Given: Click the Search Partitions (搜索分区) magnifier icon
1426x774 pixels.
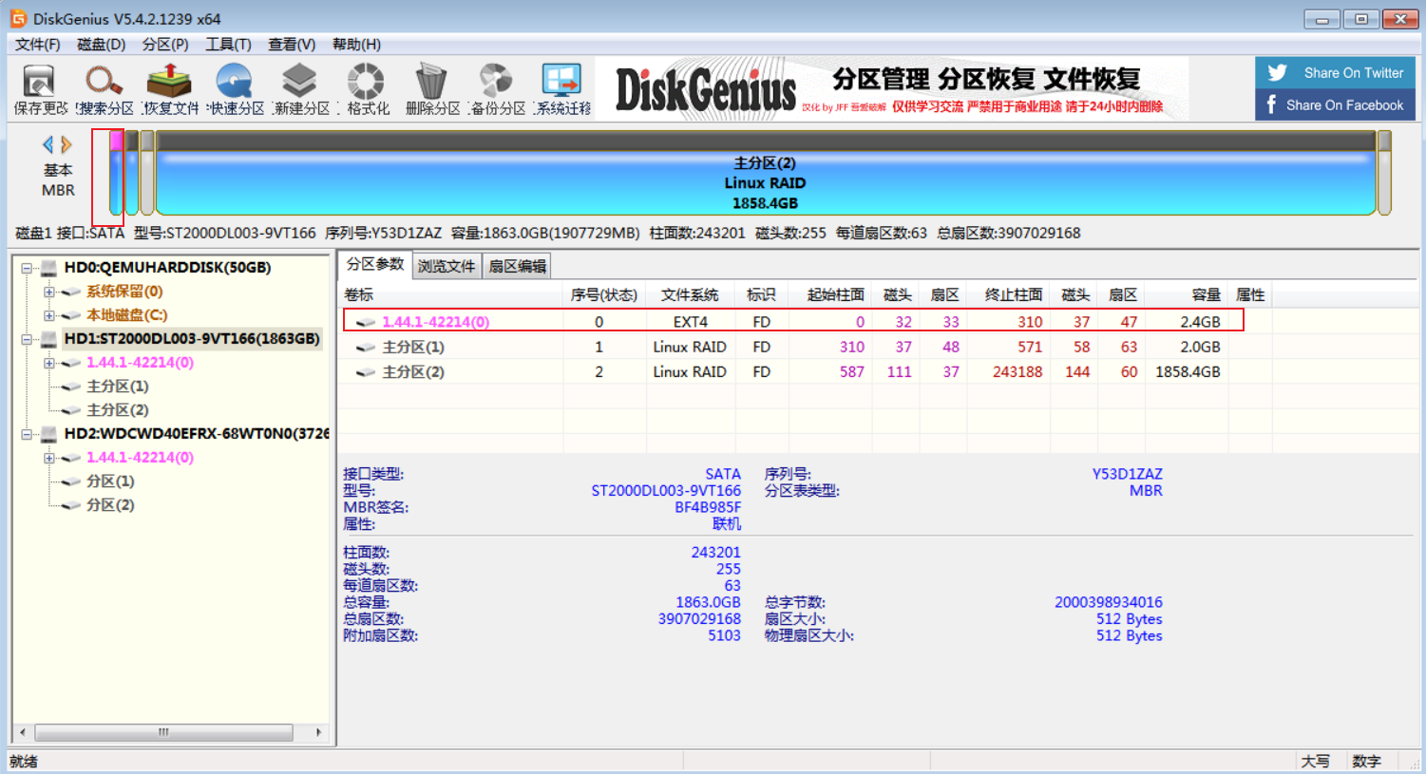Looking at the screenshot, I should coord(104,89).
